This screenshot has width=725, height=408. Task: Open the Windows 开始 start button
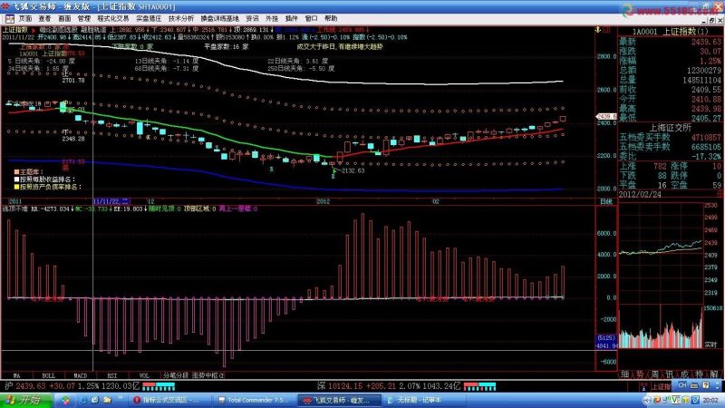click(25, 400)
